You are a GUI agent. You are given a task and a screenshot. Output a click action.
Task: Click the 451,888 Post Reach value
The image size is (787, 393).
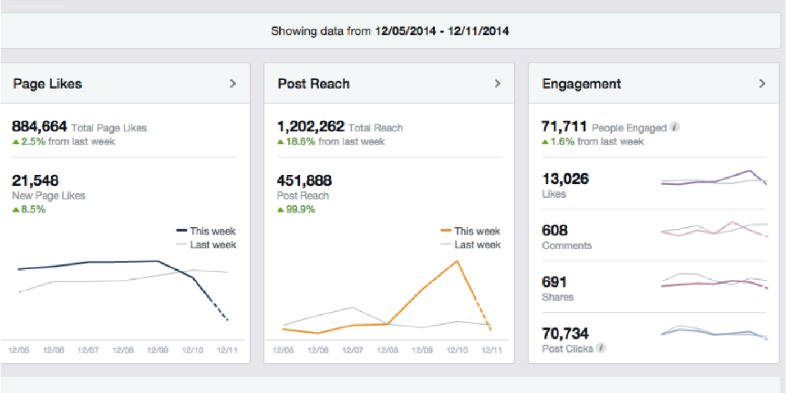304,181
